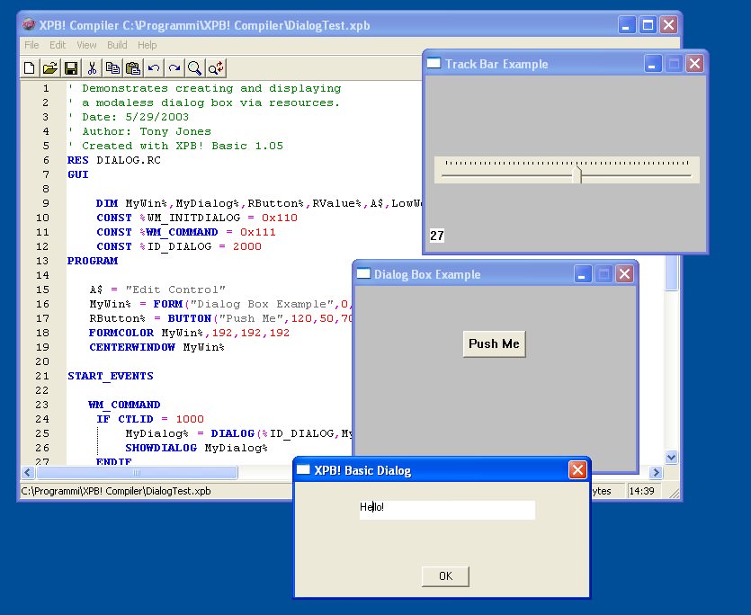Close the Dialog Box Example window
Screen dimensions: 751x615
[624, 274]
